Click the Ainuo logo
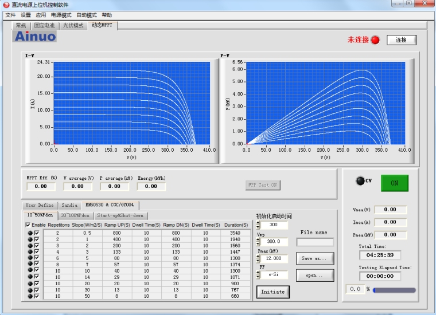 (x=35, y=37)
